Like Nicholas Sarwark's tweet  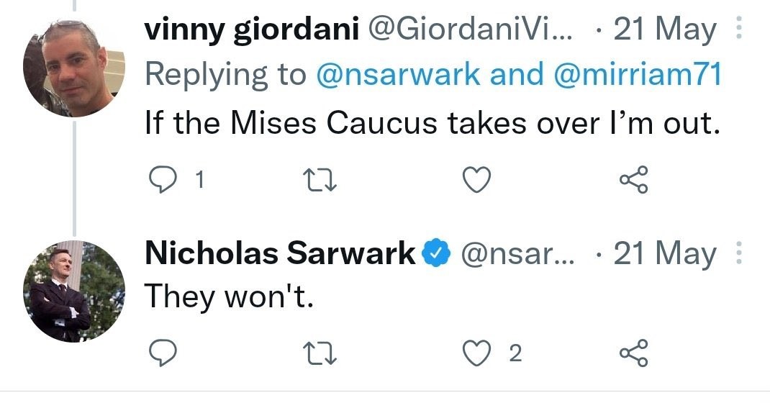(476, 353)
